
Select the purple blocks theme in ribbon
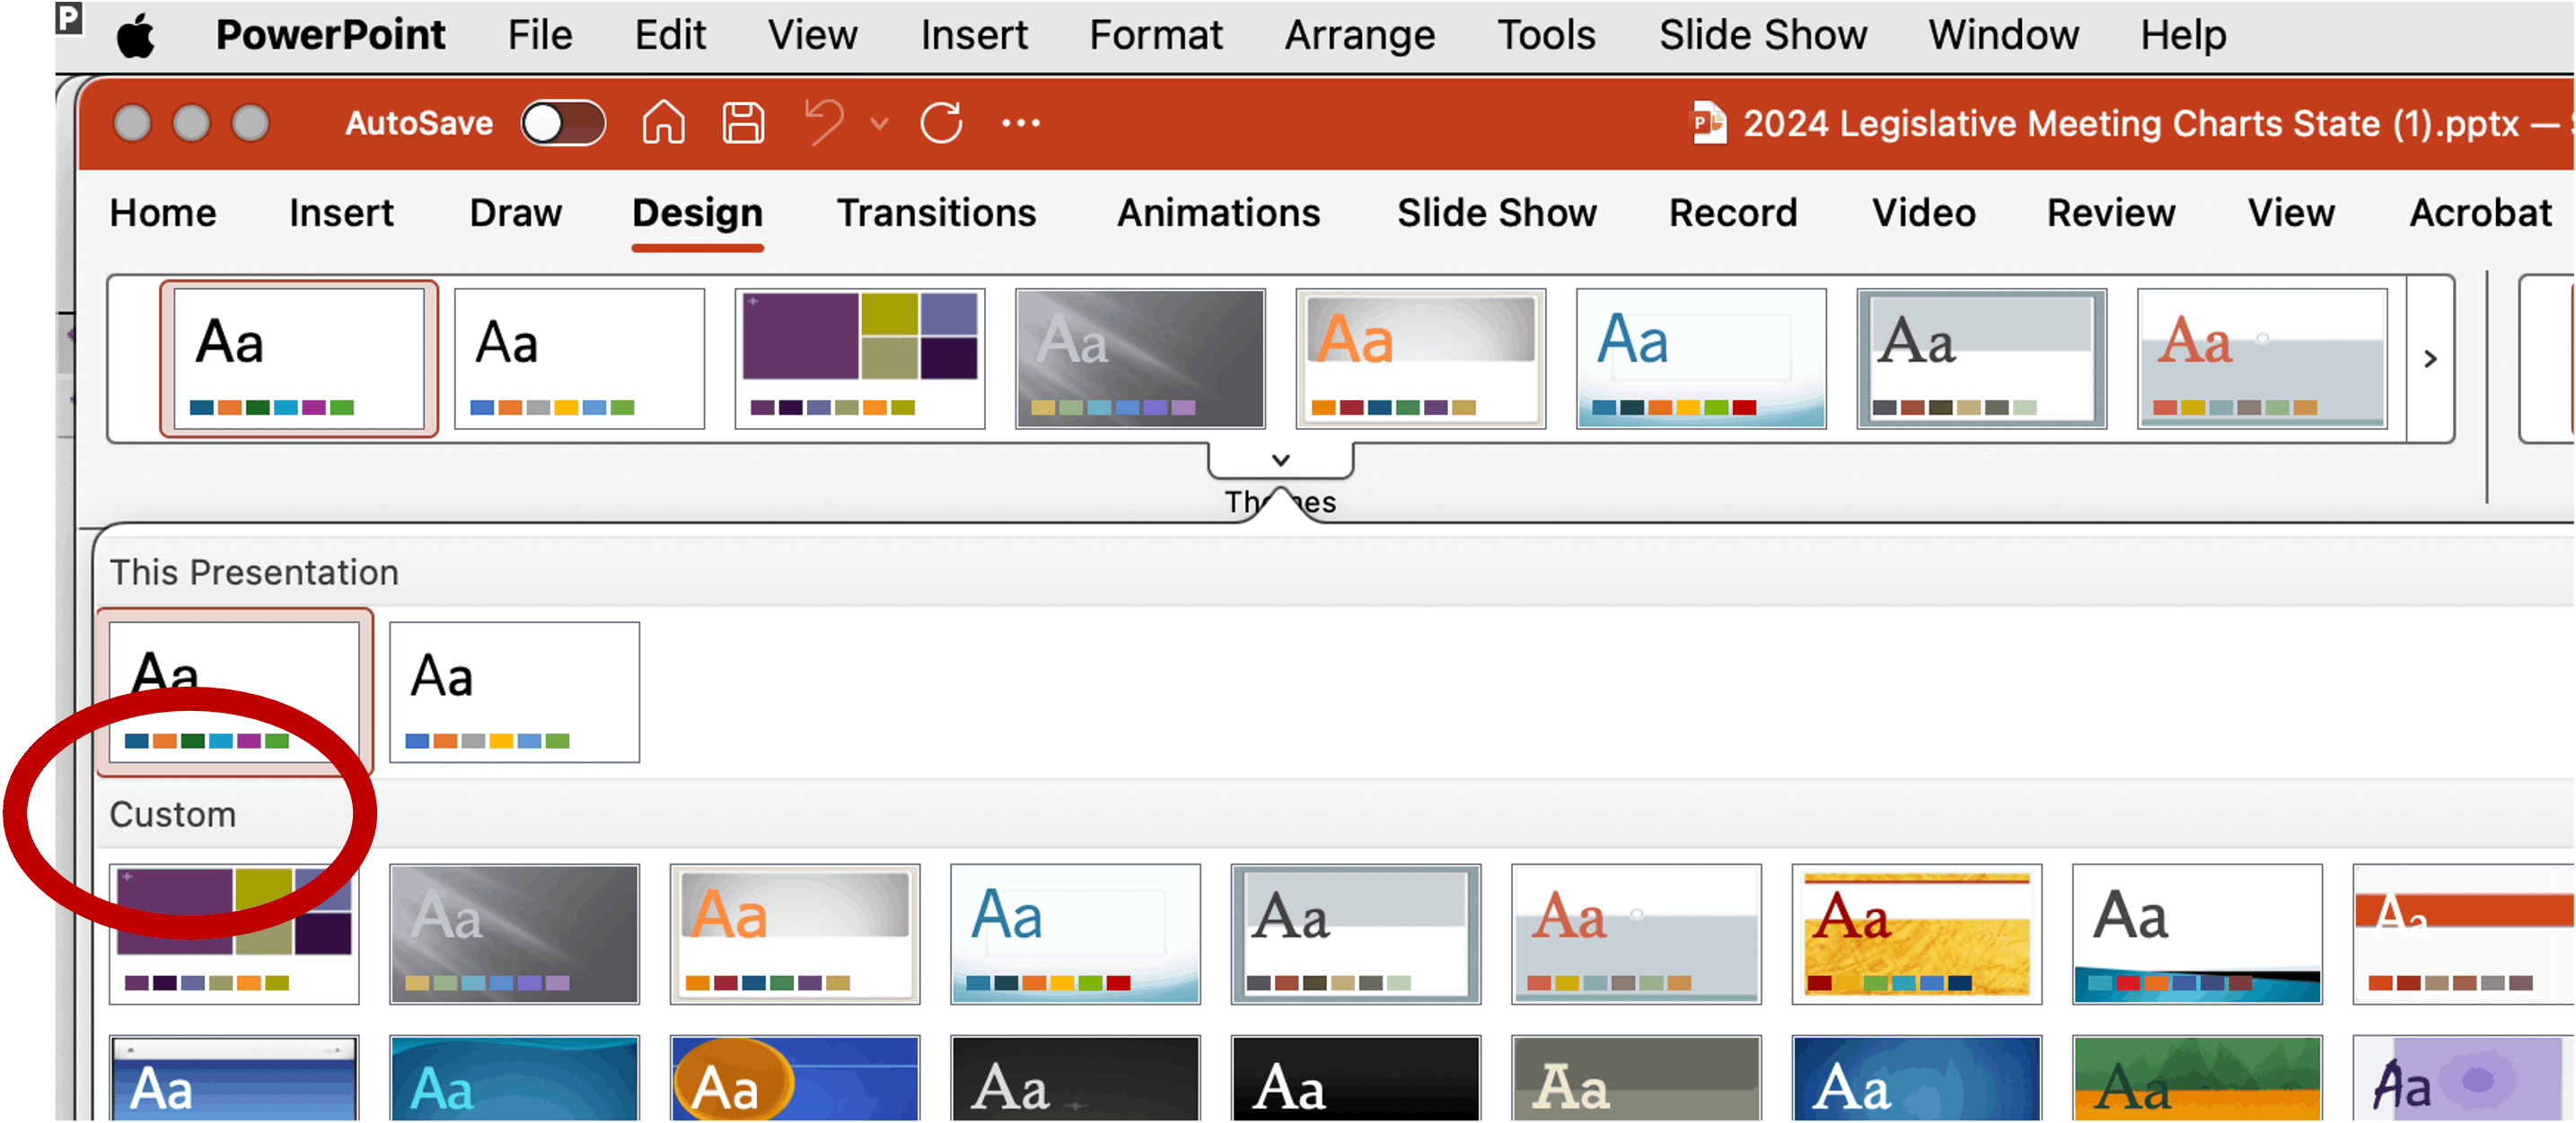pos(860,358)
